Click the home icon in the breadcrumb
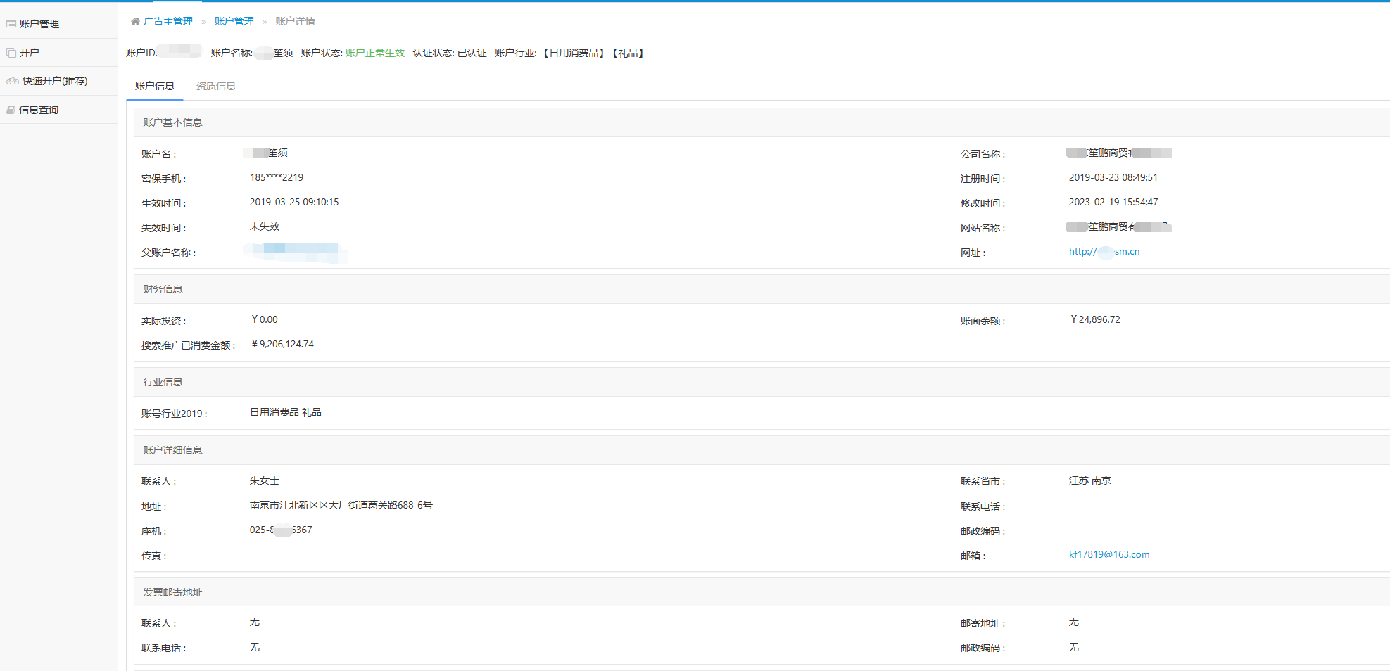Screen dimensions: 1390x671 click(x=135, y=21)
